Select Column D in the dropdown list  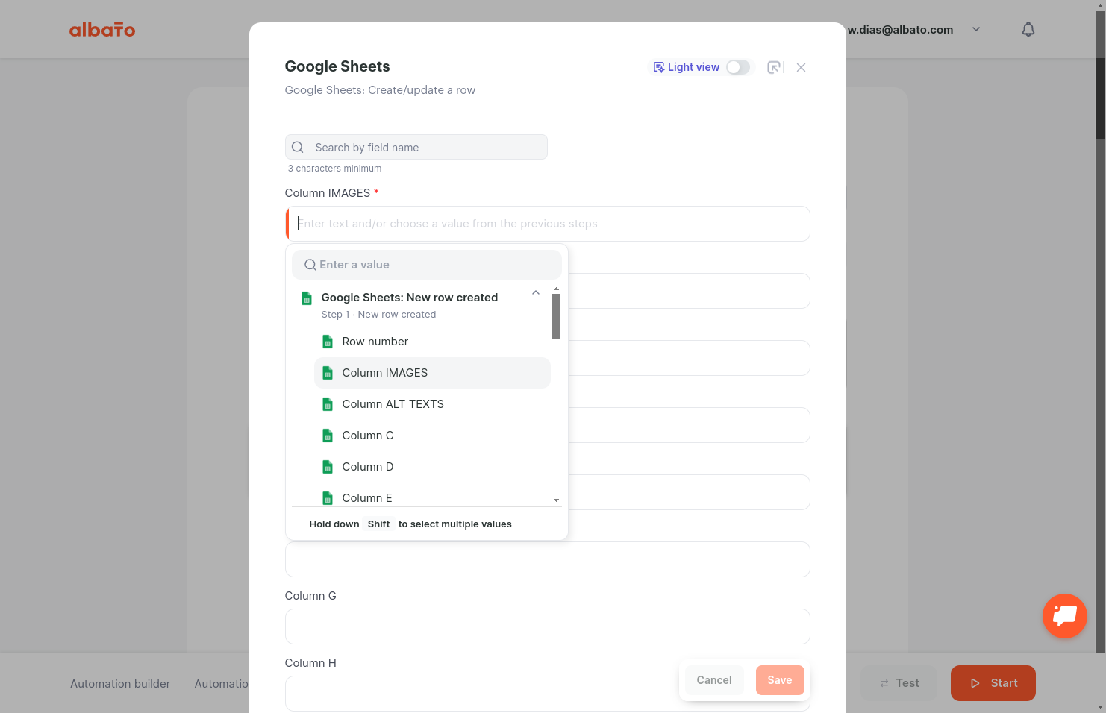(432, 467)
